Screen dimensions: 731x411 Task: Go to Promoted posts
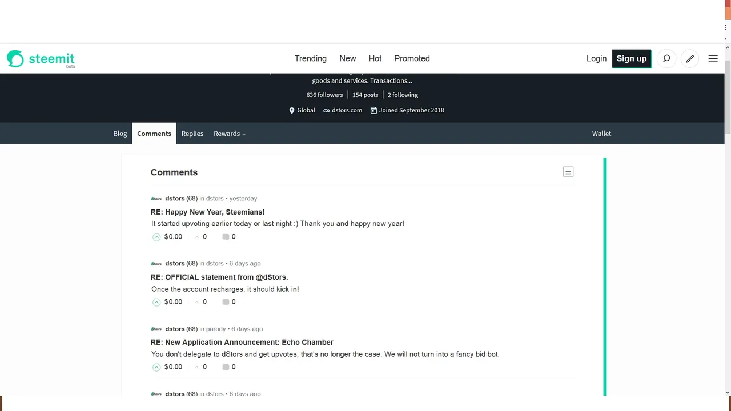point(412,58)
